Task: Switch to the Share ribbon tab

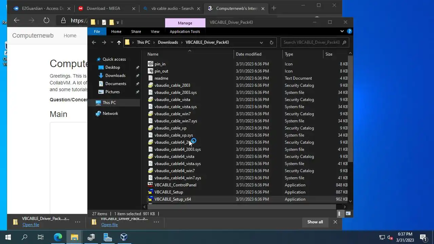Action: [136, 31]
